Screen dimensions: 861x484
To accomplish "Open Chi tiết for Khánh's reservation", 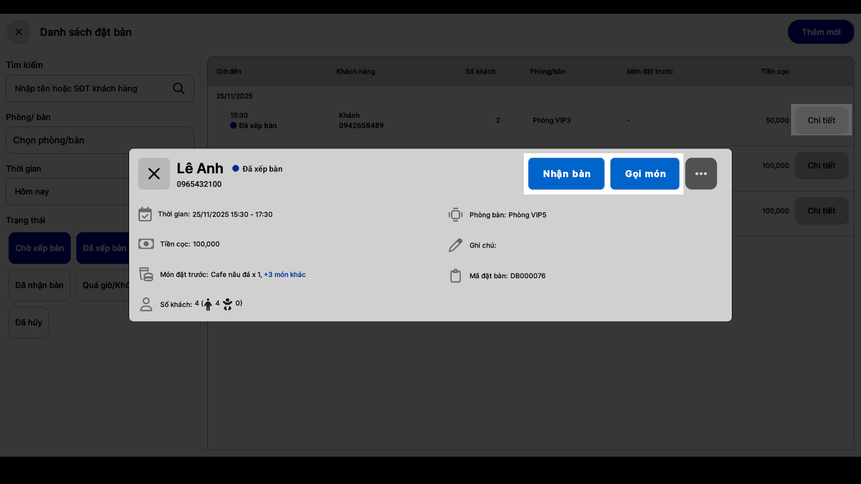I will point(821,120).
